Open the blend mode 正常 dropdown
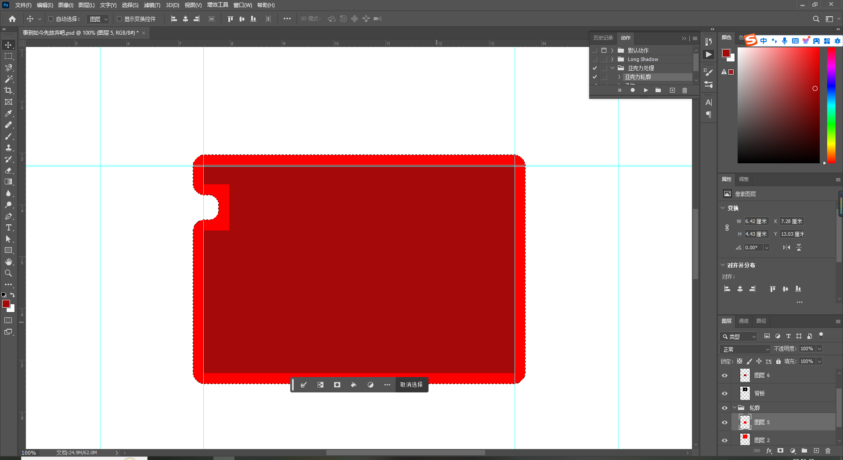The image size is (843, 460). click(x=745, y=349)
